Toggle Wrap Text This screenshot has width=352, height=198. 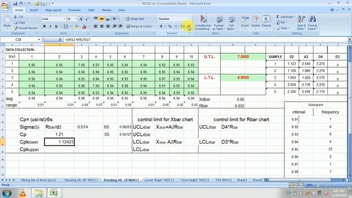[x=135, y=19]
